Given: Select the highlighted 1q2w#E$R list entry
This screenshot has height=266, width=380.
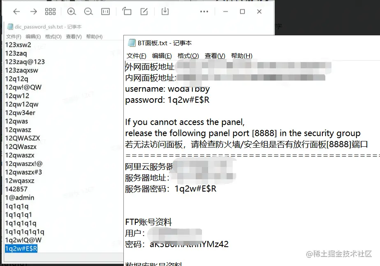Looking at the screenshot, I should (21, 249).
